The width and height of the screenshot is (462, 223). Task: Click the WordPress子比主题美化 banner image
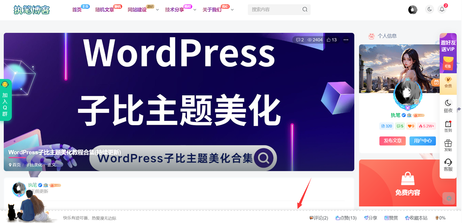pos(179,102)
